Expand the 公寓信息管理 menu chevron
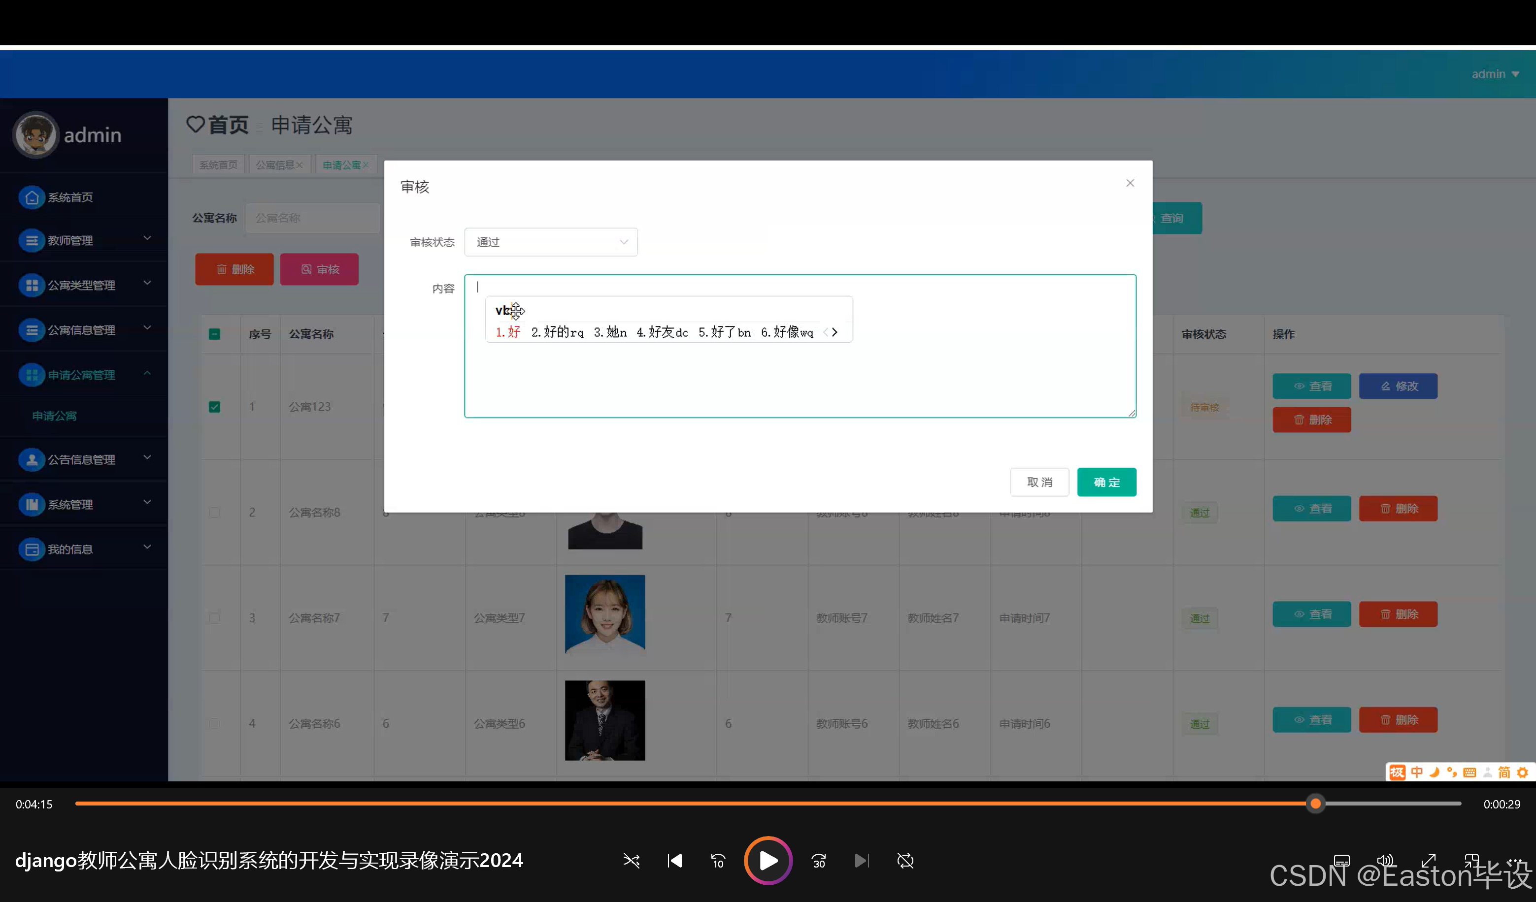1536x902 pixels. [x=147, y=328]
